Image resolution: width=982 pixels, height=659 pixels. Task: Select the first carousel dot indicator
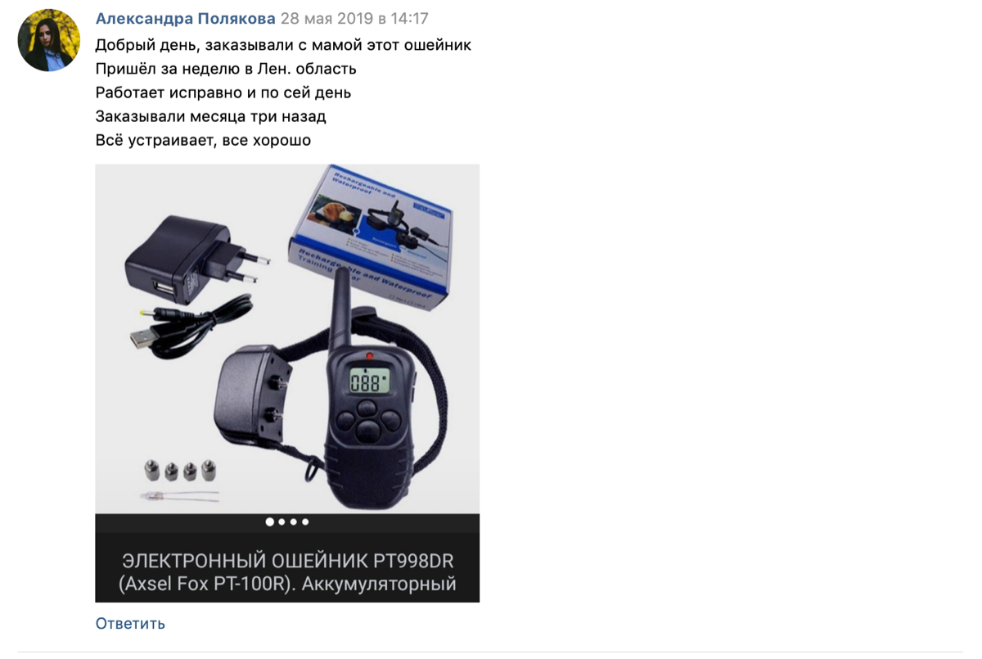[270, 521]
